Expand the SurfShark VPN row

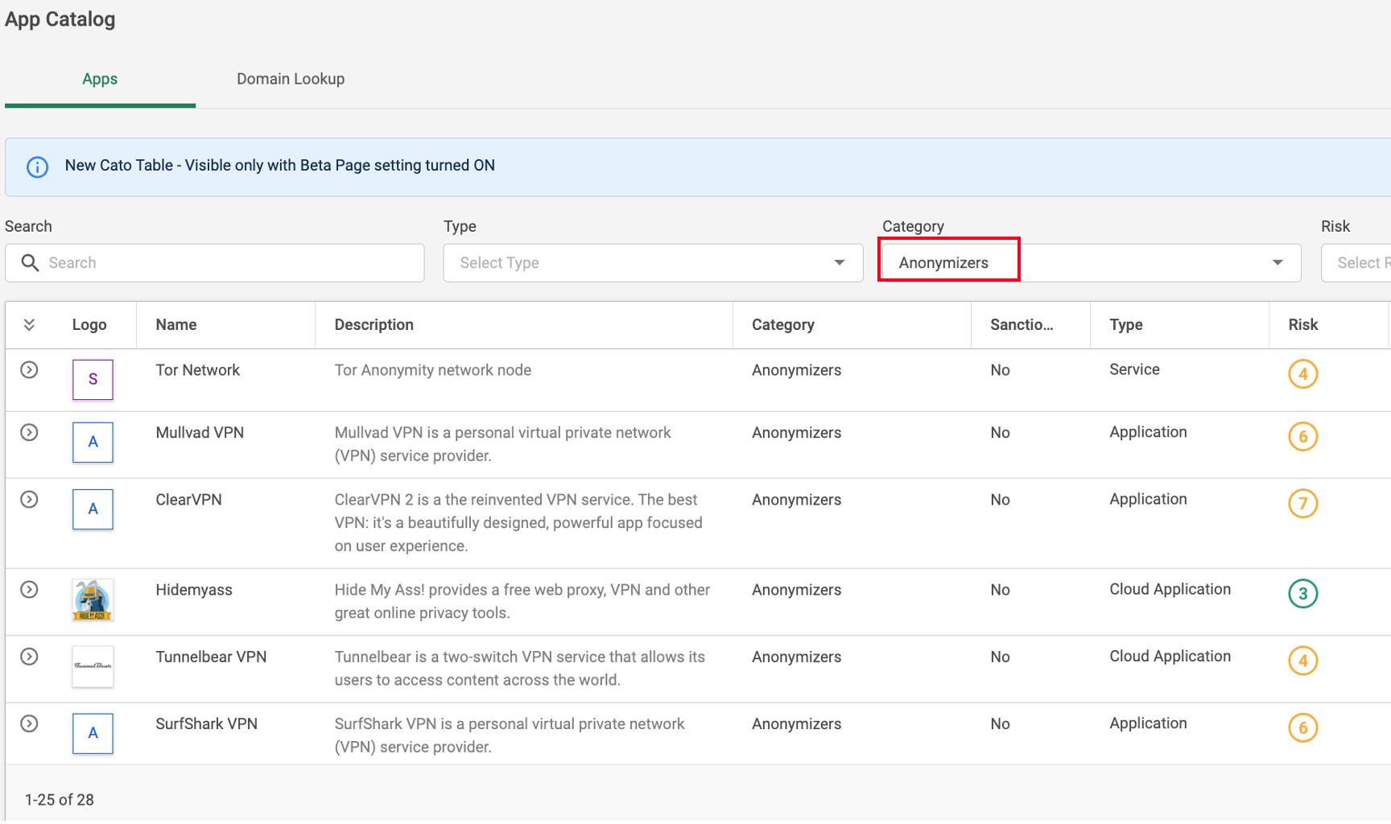pyautogui.click(x=29, y=723)
